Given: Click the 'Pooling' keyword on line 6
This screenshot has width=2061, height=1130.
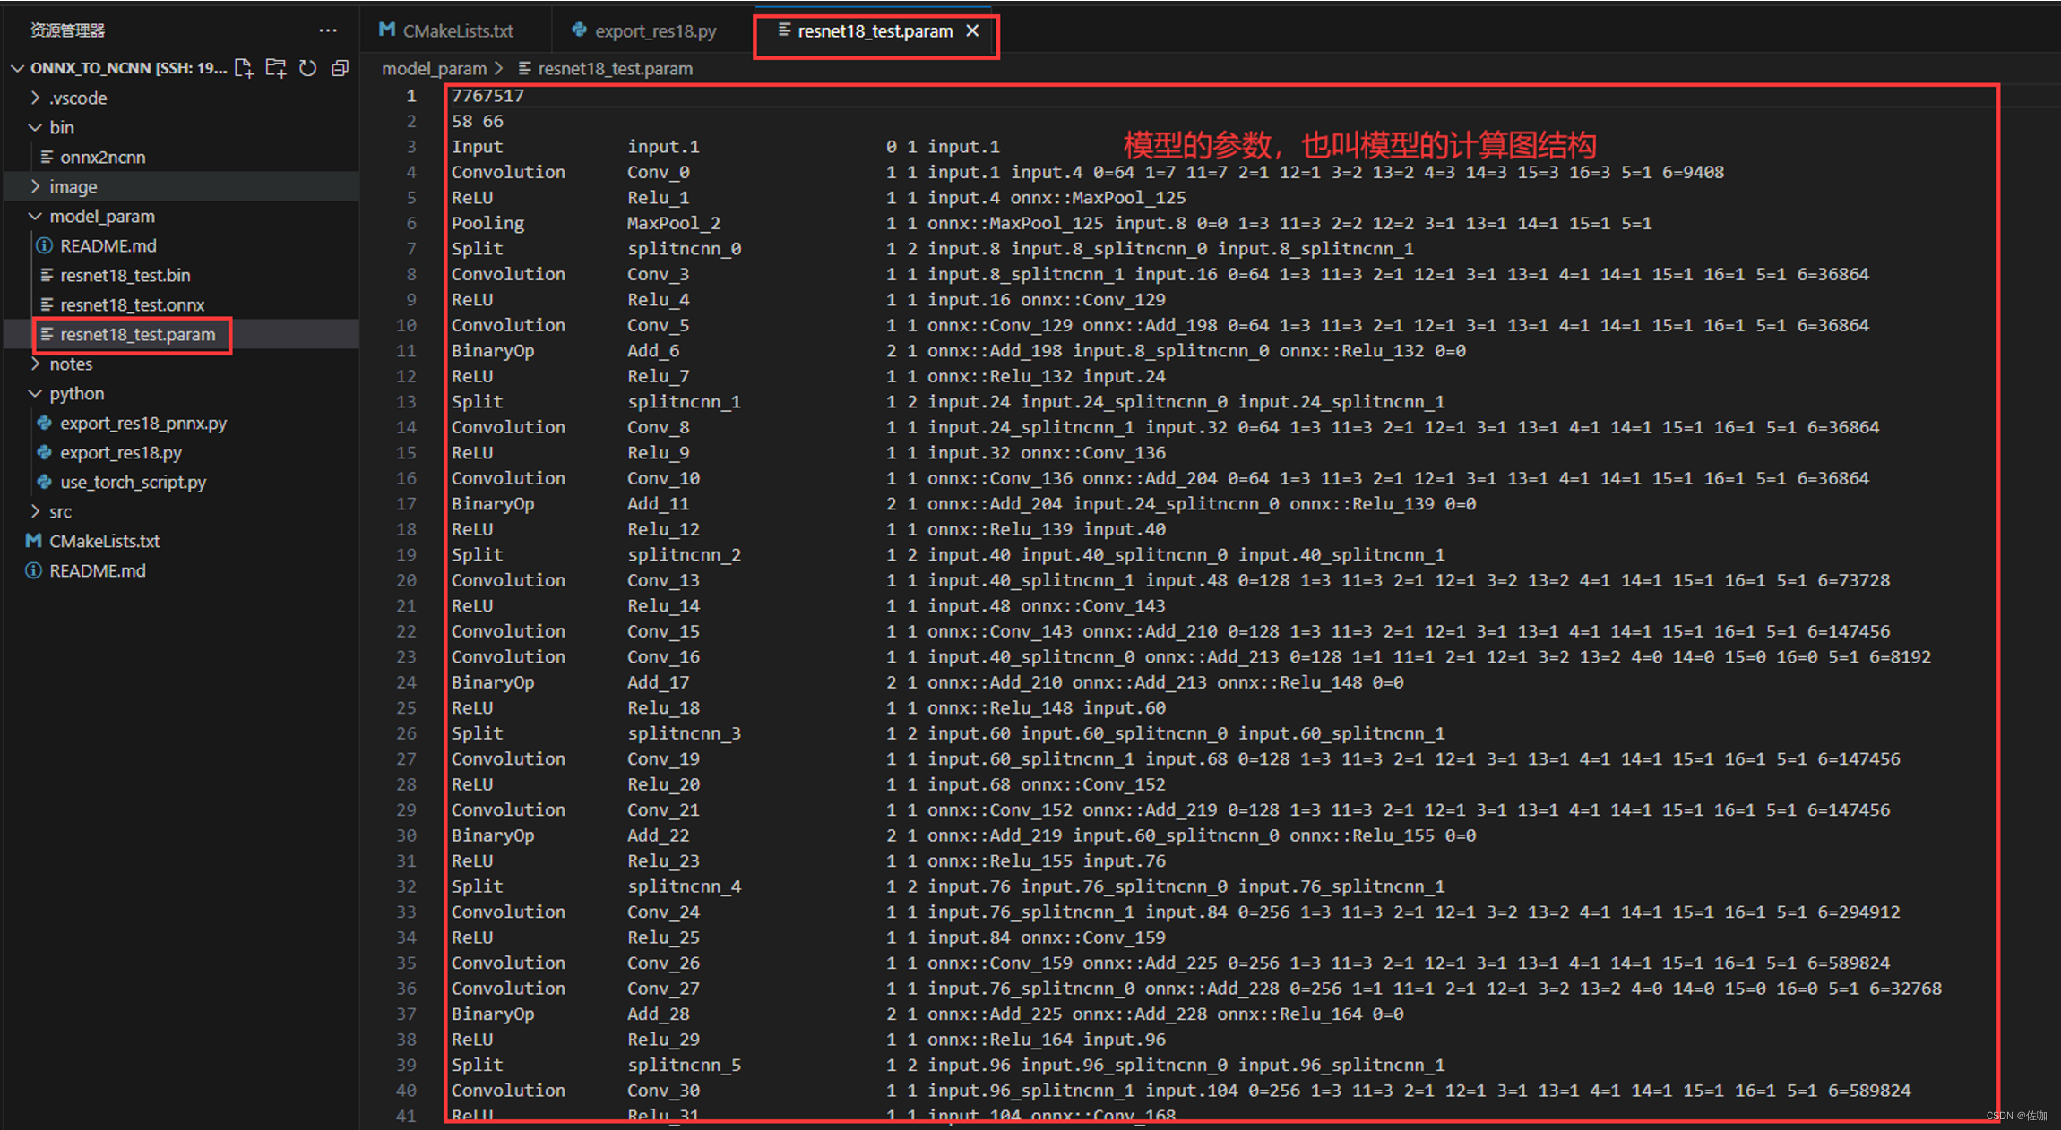Looking at the screenshot, I should [487, 223].
